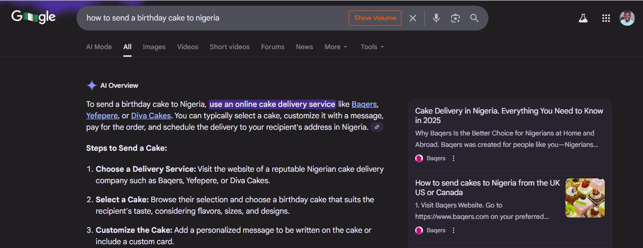Screen dimensions: 643x248
Task: Click into the search input field
Action: 214,18
